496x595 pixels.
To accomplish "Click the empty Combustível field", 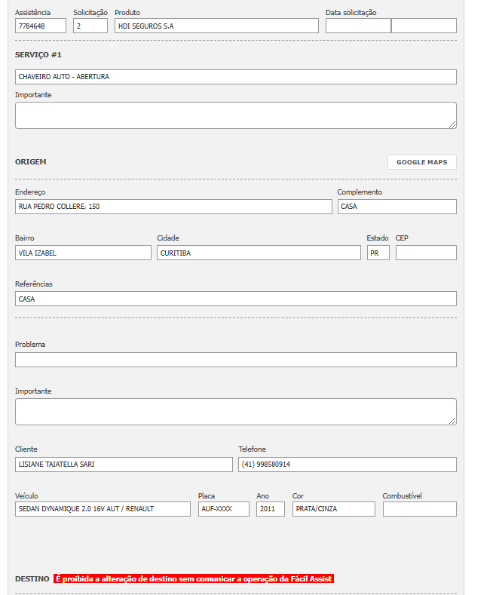I will (419, 509).
